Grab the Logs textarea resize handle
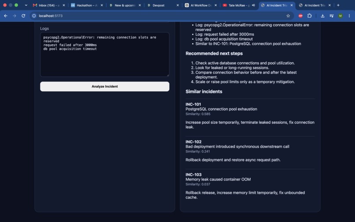 tap(167, 75)
